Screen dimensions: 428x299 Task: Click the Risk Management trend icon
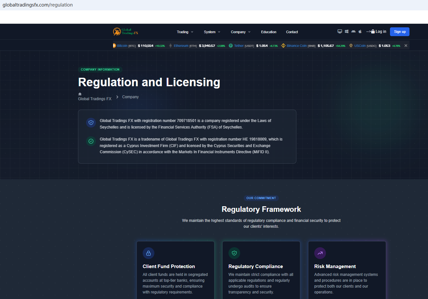320,253
